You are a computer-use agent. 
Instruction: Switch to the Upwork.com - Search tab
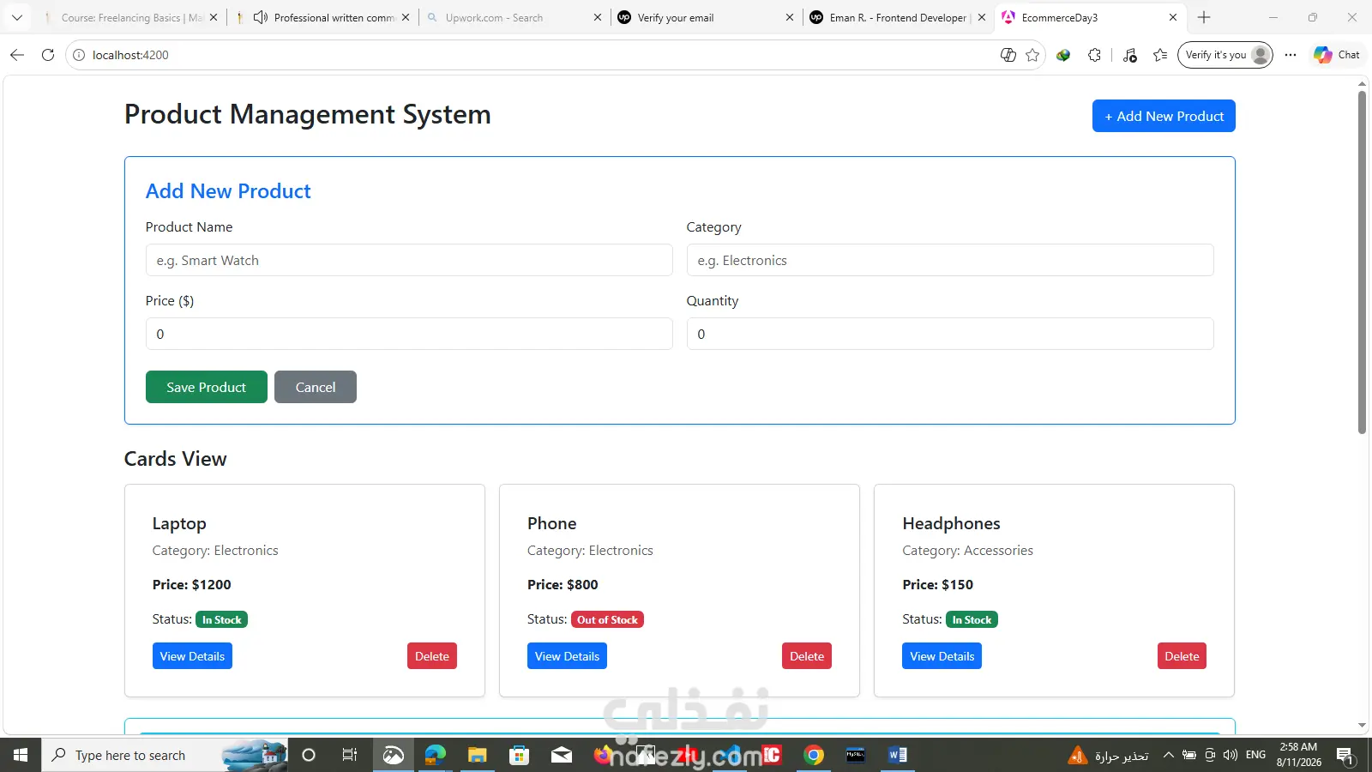click(514, 17)
